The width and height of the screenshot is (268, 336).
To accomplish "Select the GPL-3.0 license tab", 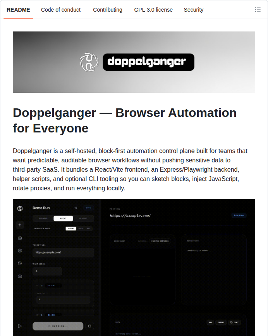I will point(153,10).
